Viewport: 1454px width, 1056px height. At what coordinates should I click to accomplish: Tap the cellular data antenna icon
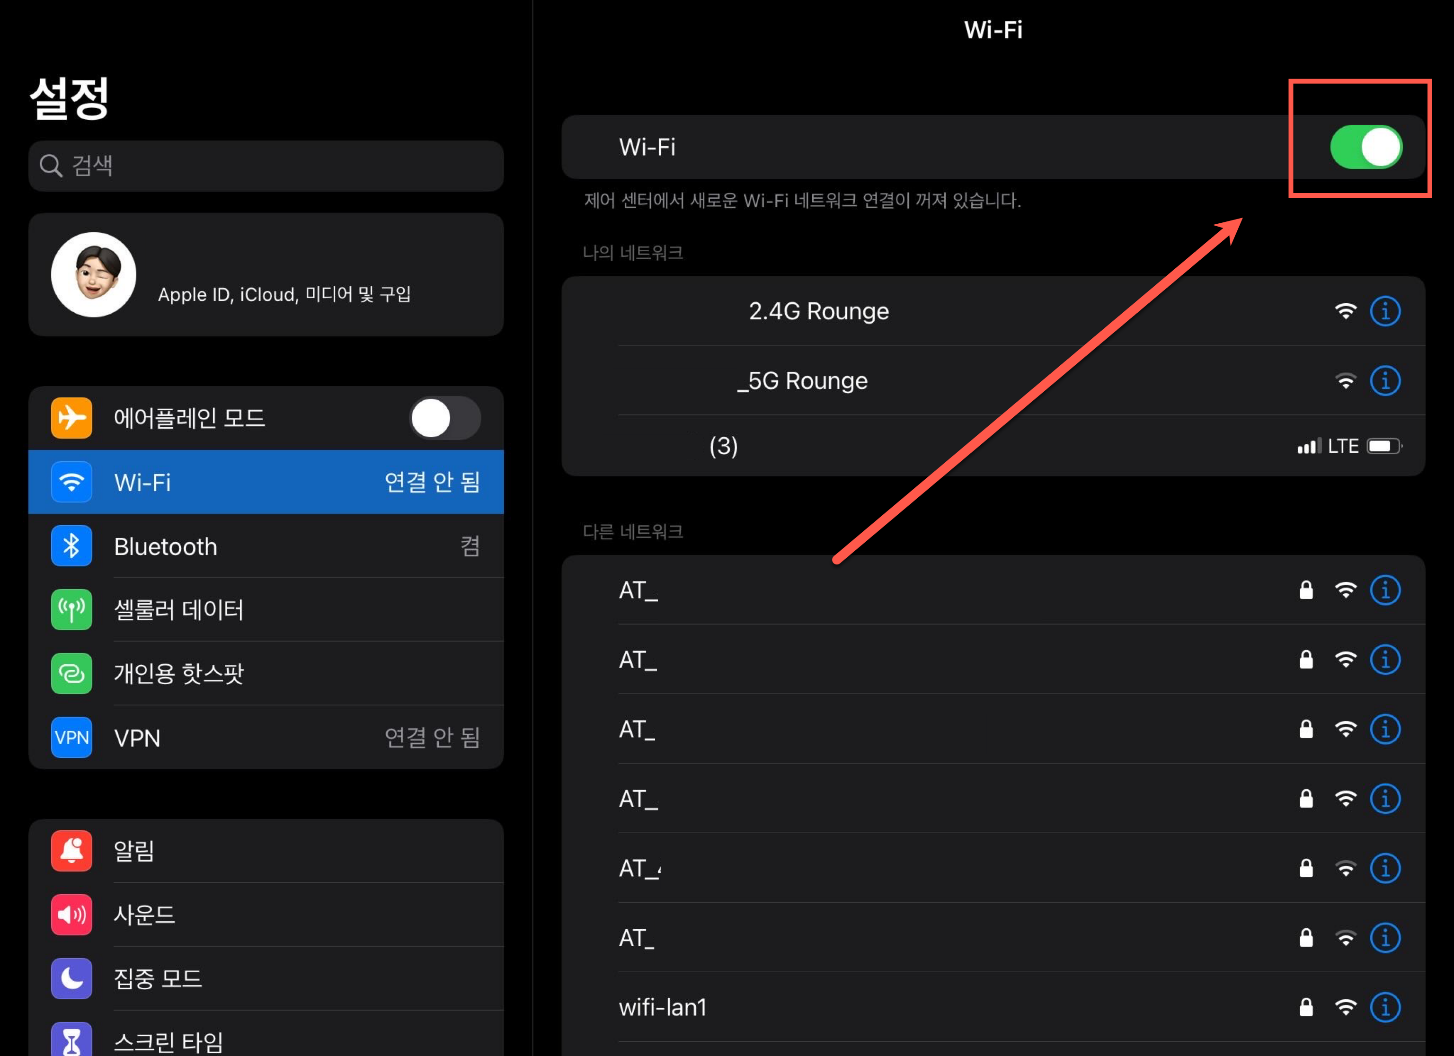[71, 609]
